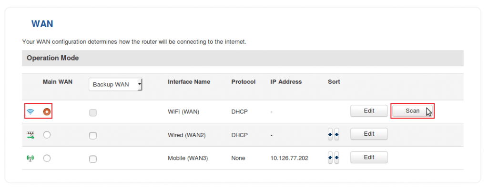Select WiFi (WAN) as Main WAN
The height and width of the screenshot is (190, 488).
(47, 111)
